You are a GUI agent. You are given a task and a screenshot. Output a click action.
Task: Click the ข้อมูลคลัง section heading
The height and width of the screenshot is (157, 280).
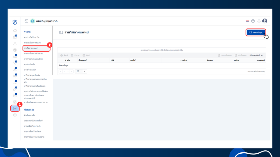(29, 110)
